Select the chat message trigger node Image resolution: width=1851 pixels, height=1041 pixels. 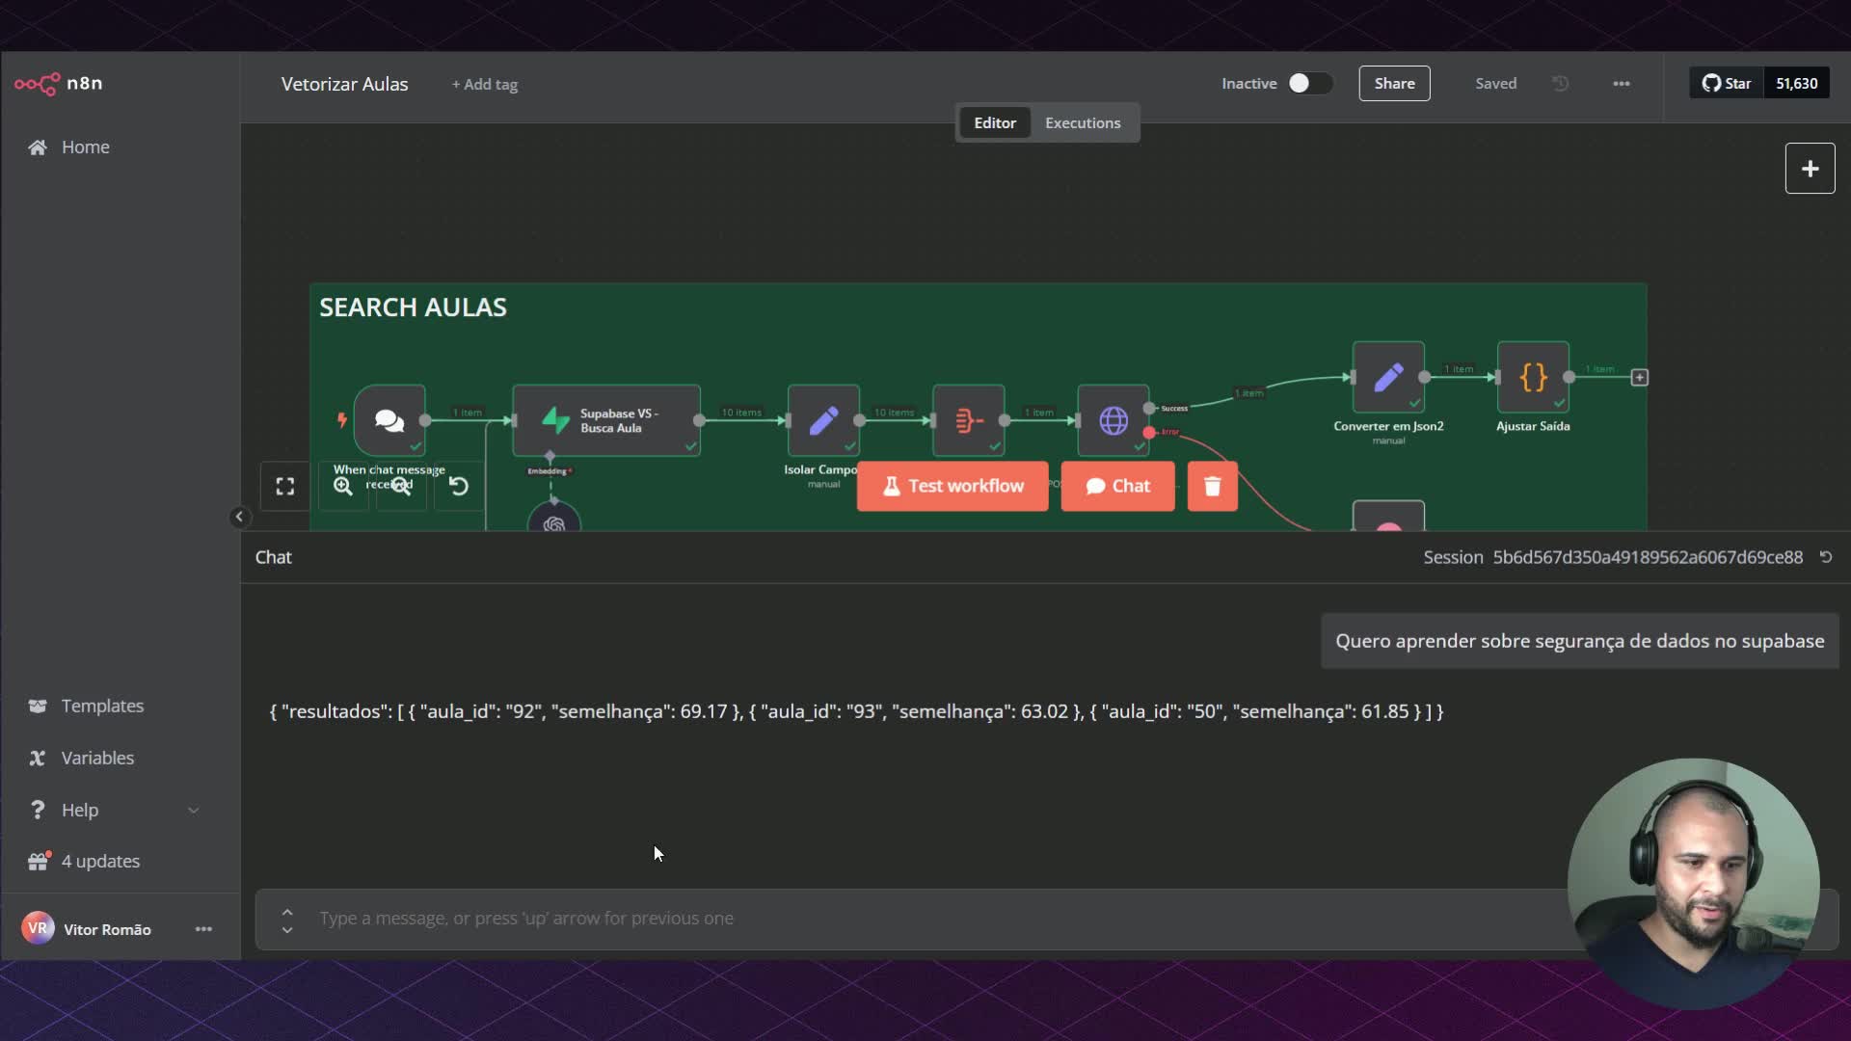389,419
